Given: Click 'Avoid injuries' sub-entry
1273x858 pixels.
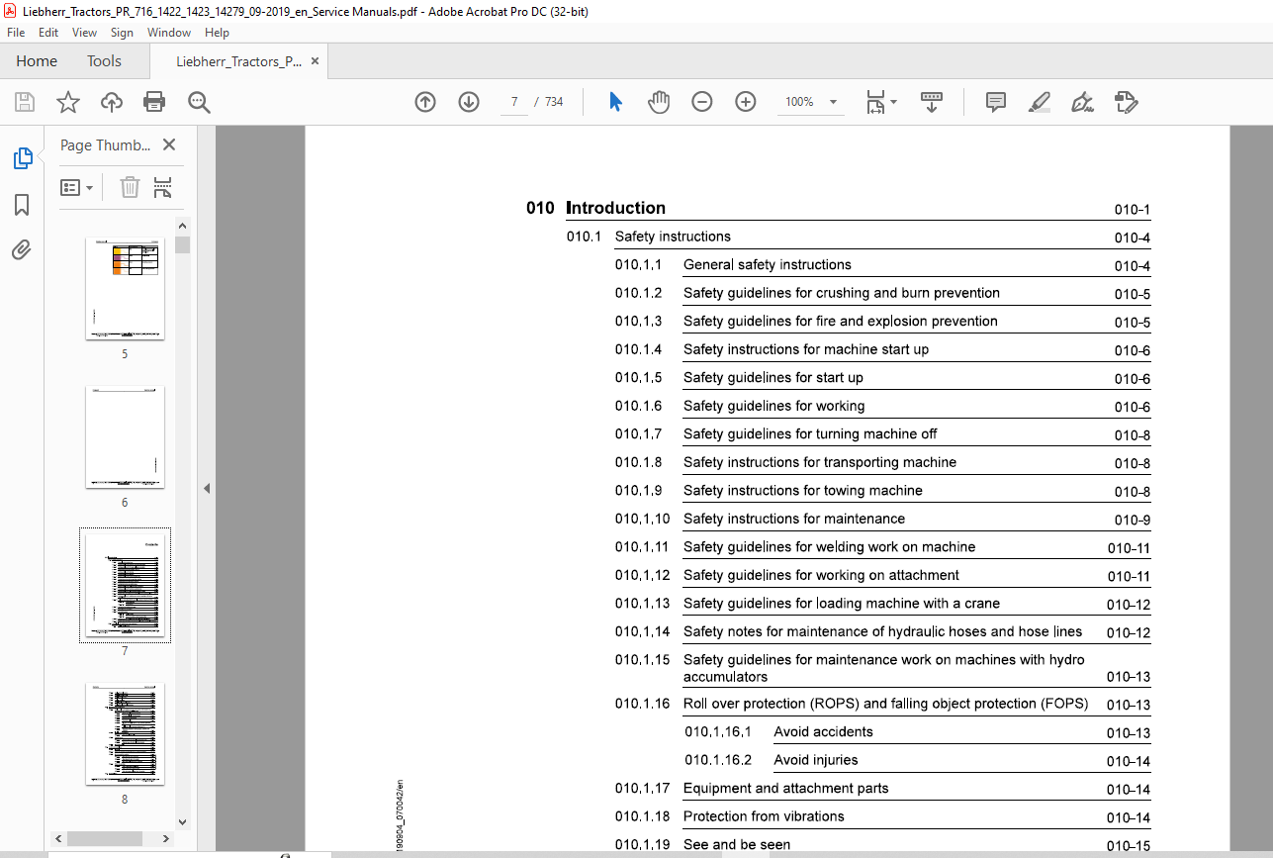Looking at the screenshot, I should tap(816, 760).
